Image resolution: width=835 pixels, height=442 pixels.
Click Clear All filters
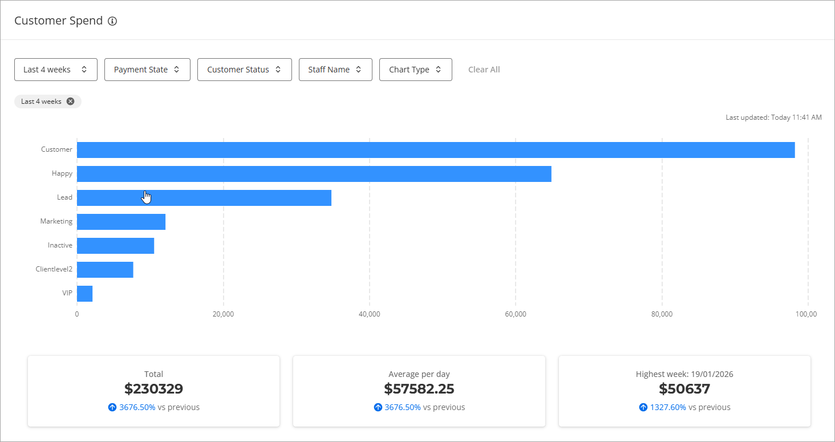484,70
